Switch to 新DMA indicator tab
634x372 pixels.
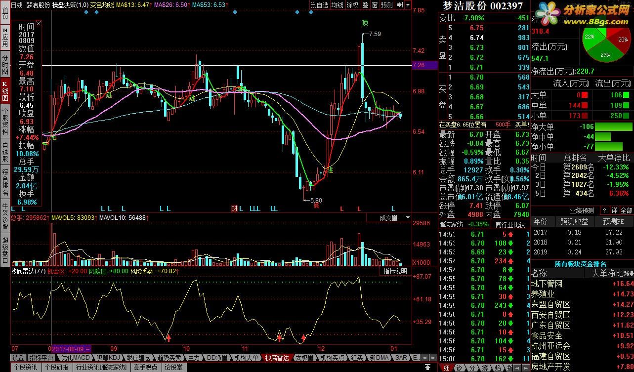380,357
